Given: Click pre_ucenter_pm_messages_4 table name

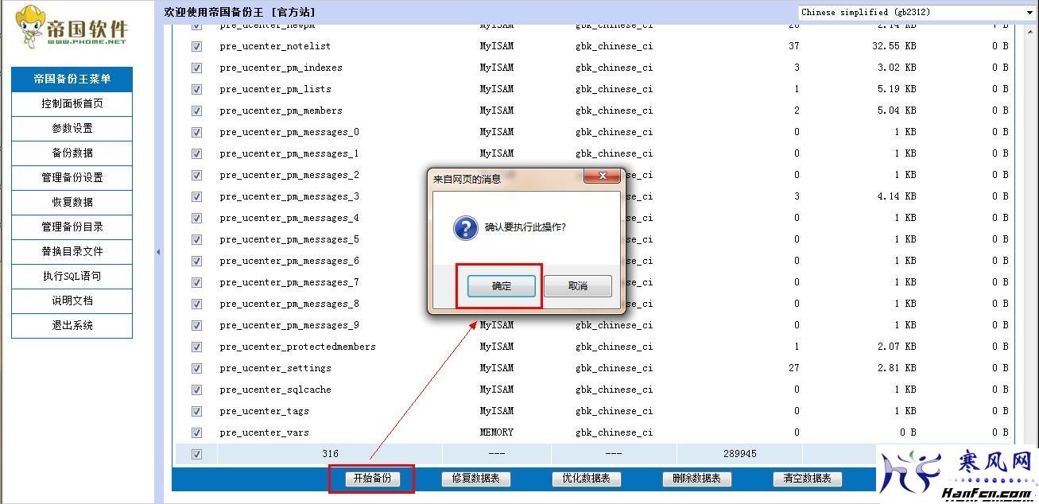Looking at the screenshot, I should 289,219.
